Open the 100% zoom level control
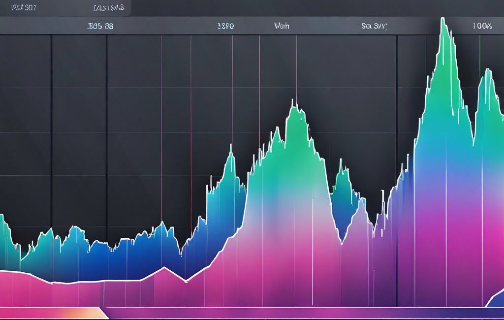 pos(482,27)
